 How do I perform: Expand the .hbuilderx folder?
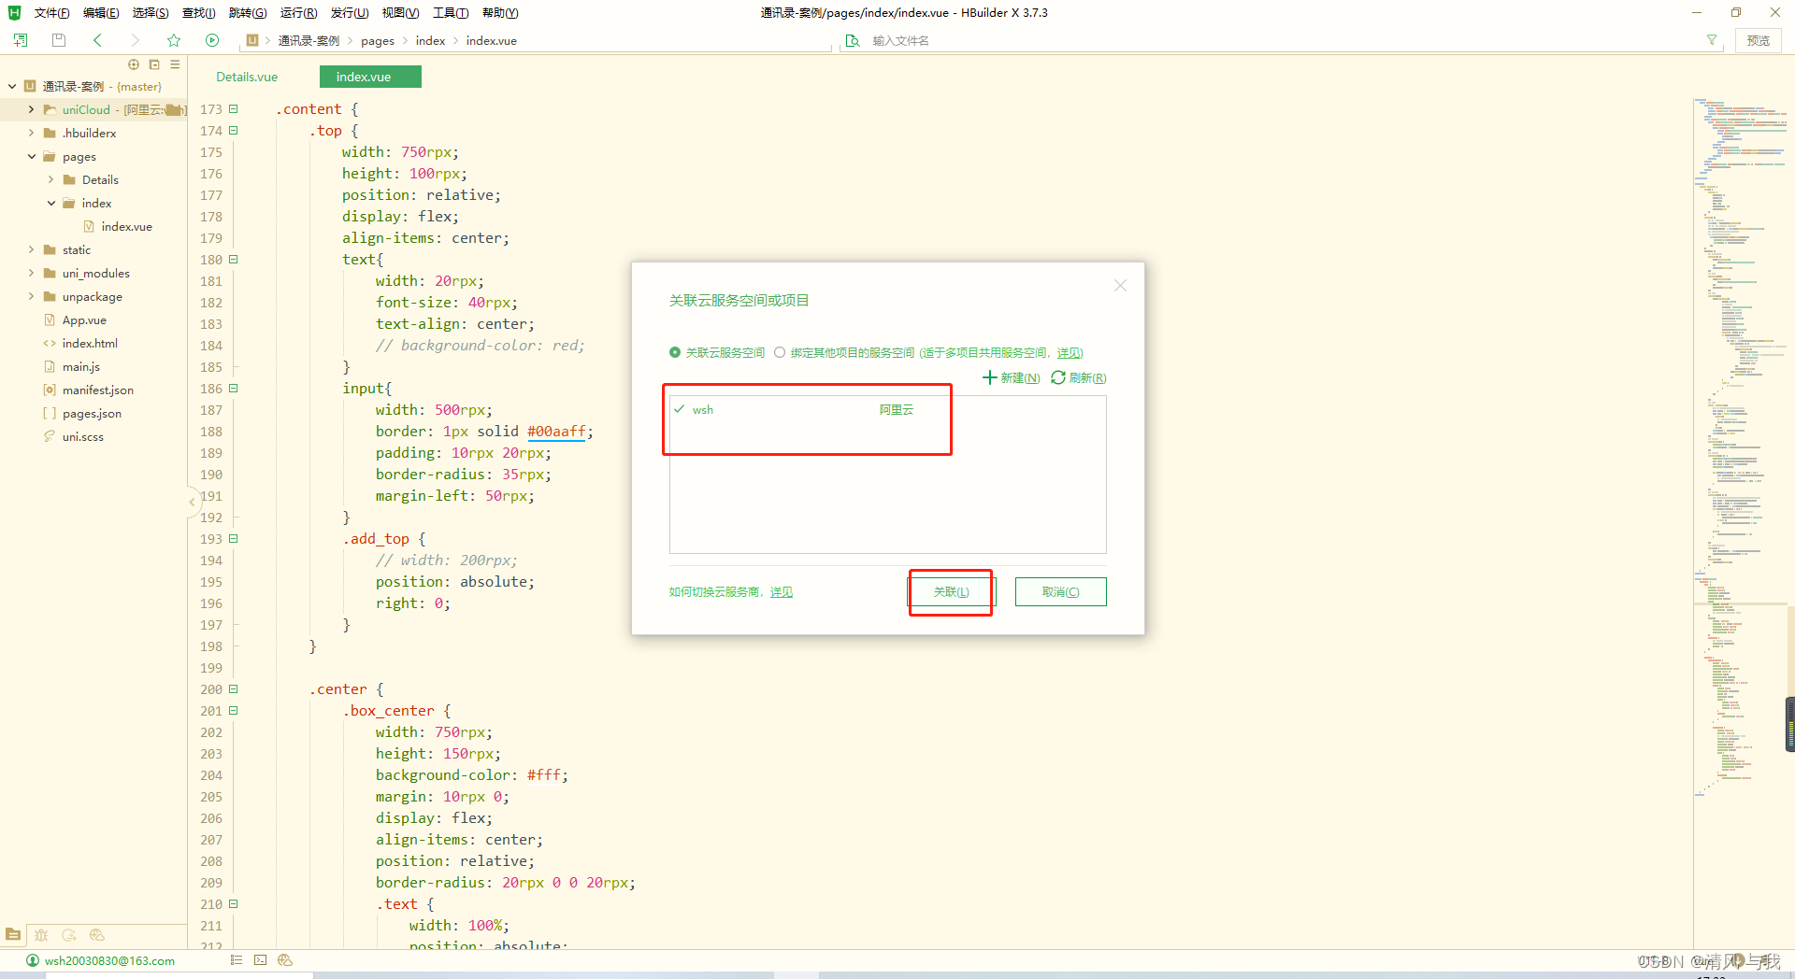click(x=31, y=133)
